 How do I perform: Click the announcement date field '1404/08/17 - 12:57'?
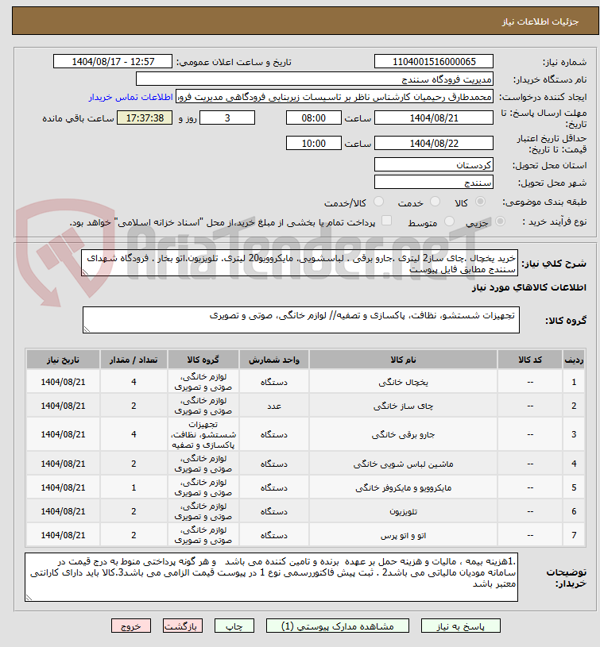point(113,61)
